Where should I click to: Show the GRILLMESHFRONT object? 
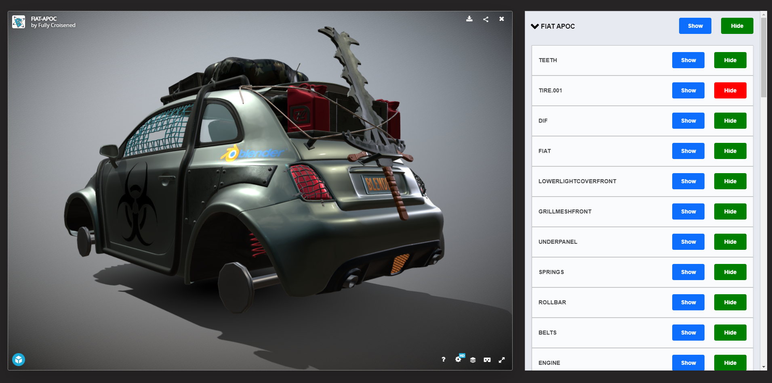pyautogui.click(x=688, y=211)
